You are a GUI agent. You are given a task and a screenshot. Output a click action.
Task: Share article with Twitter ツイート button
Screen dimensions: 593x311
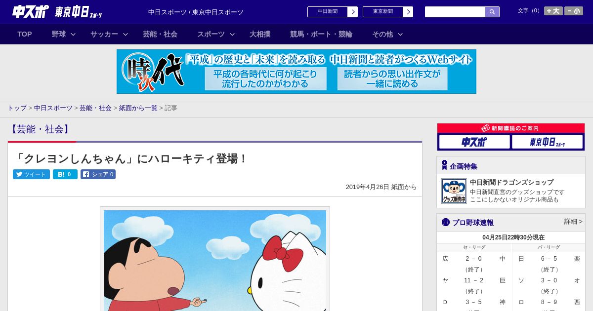click(31, 174)
